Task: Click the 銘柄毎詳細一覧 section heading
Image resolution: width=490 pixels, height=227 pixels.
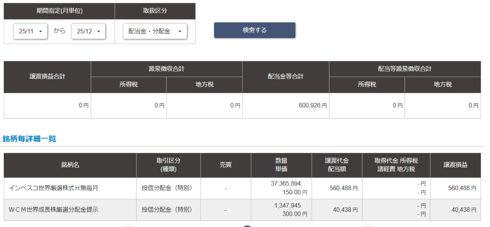Action: pos(30,139)
